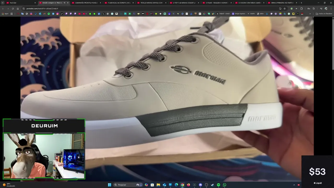
Task: Open 'MINHA PRIMEIRA VEZ PARTICI' tab
Action: [282, 3]
